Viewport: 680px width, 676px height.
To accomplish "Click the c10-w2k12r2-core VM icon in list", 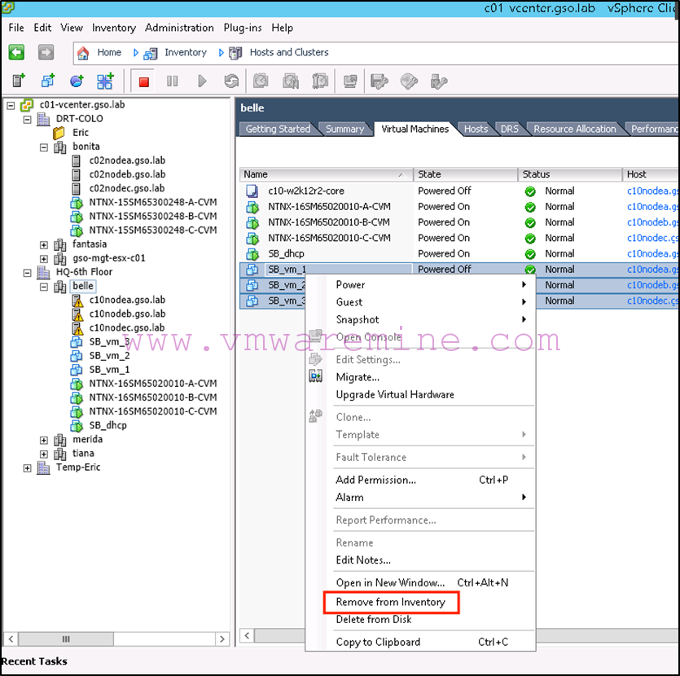I will coord(252,191).
